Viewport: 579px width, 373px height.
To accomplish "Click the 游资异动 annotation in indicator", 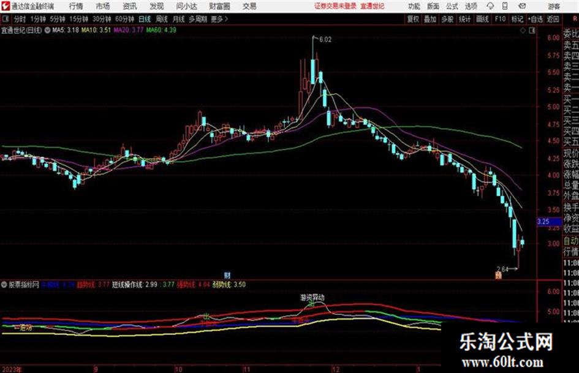I will 312,297.
